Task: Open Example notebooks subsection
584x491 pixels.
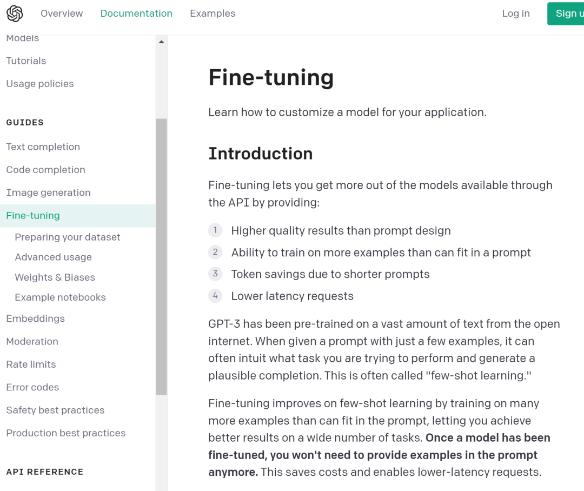Action: tap(61, 297)
